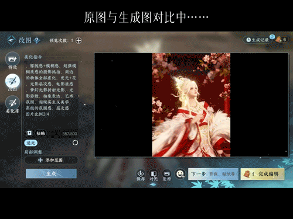Toggle the 逆光 tag chip
This screenshot has width=293, height=219.
(x=31, y=143)
